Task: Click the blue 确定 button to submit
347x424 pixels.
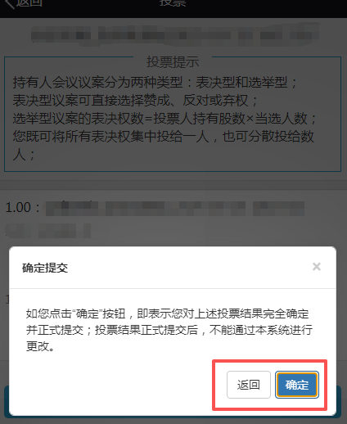Action: coord(297,385)
